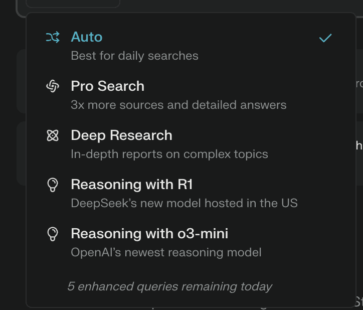
Task: Click '5 enhanced queries remaining today' notice
Action: click(x=170, y=287)
